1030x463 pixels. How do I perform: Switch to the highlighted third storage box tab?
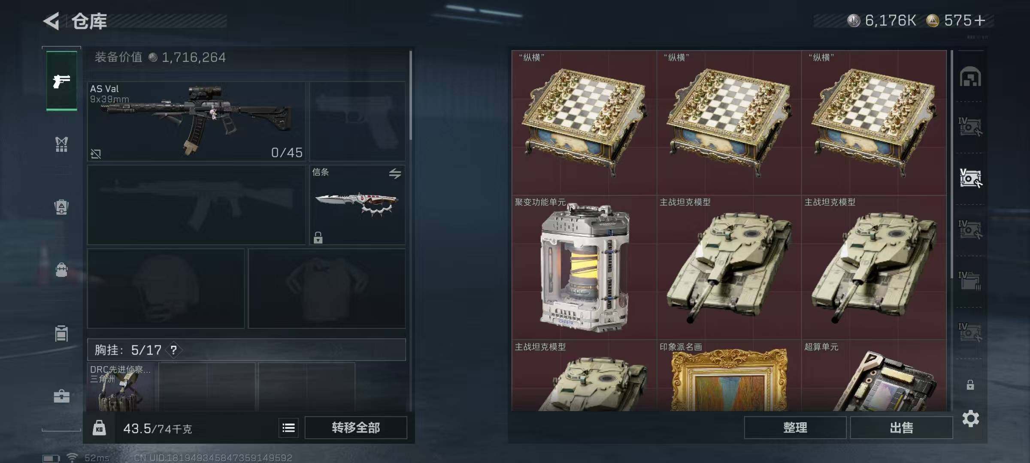tap(970, 178)
